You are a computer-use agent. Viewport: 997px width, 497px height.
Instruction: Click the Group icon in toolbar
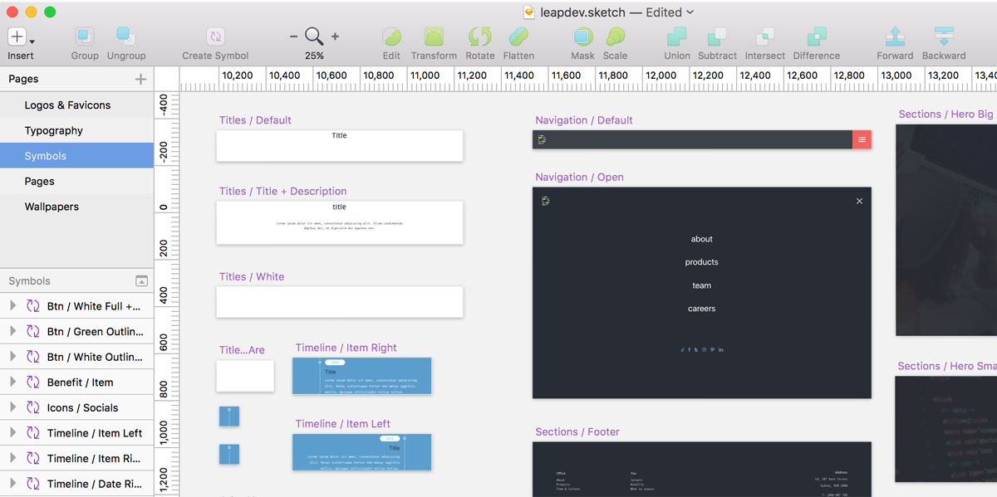85,37
